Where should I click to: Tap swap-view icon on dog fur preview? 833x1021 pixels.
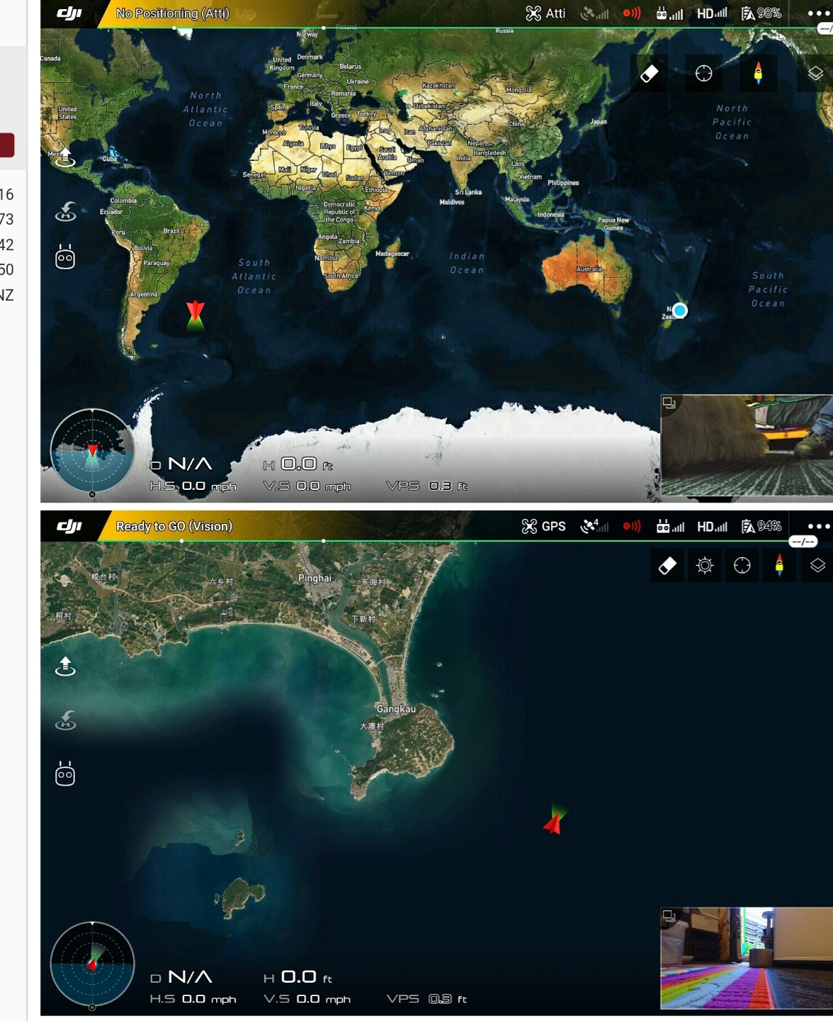click(669, 403)
